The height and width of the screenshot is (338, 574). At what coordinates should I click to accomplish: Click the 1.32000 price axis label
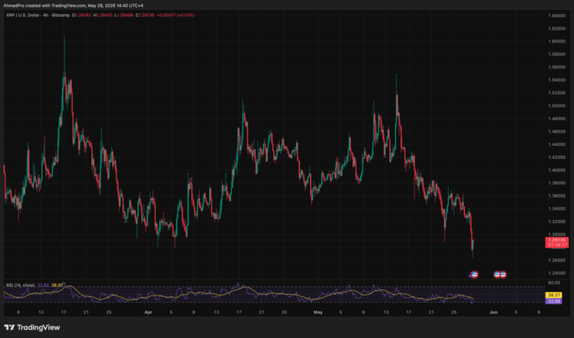[x=556, y=222]
